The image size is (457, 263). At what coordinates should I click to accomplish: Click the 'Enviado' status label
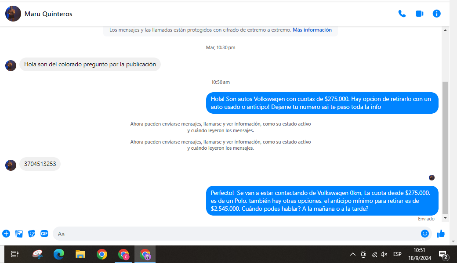[x=426, y=219]
